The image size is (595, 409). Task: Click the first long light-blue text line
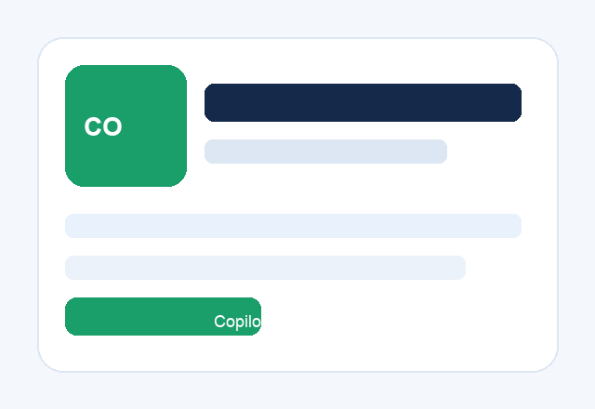[x=294, y=226]
